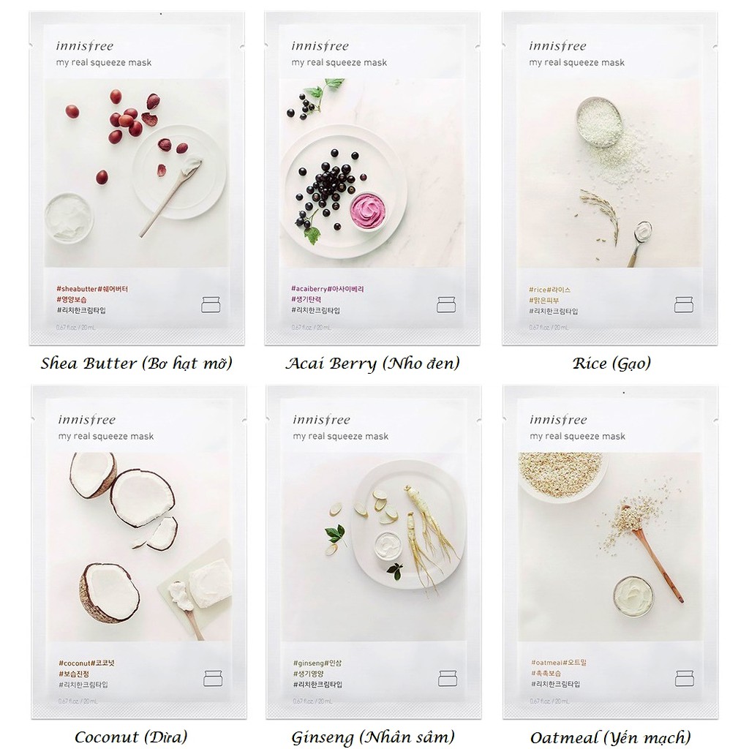Click the Rice (Gạo) caption

coord(612,364)
